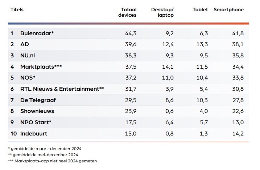
Task: Click Buienradar desktop value 9,2
Action: point(169,33)
